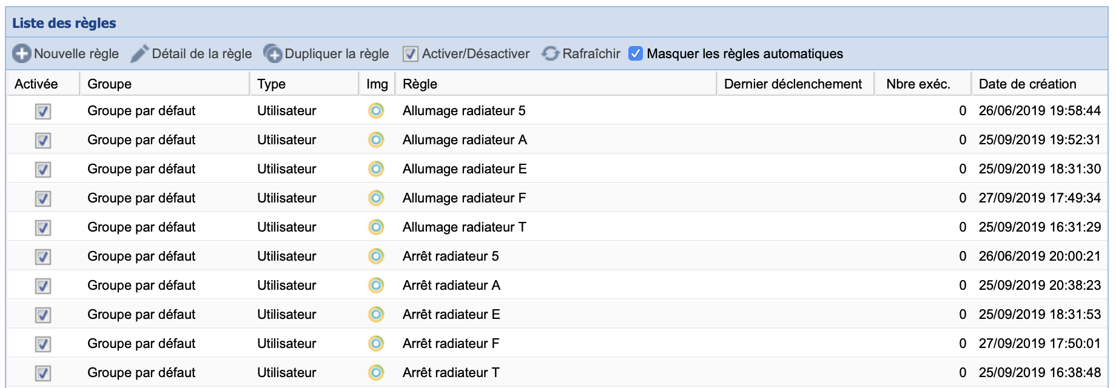Screen dimensions: 1116x388
Task: Click creation date 26/06/2019 20:00:21
Action: pyautogui.click(x=1040, y=256)
